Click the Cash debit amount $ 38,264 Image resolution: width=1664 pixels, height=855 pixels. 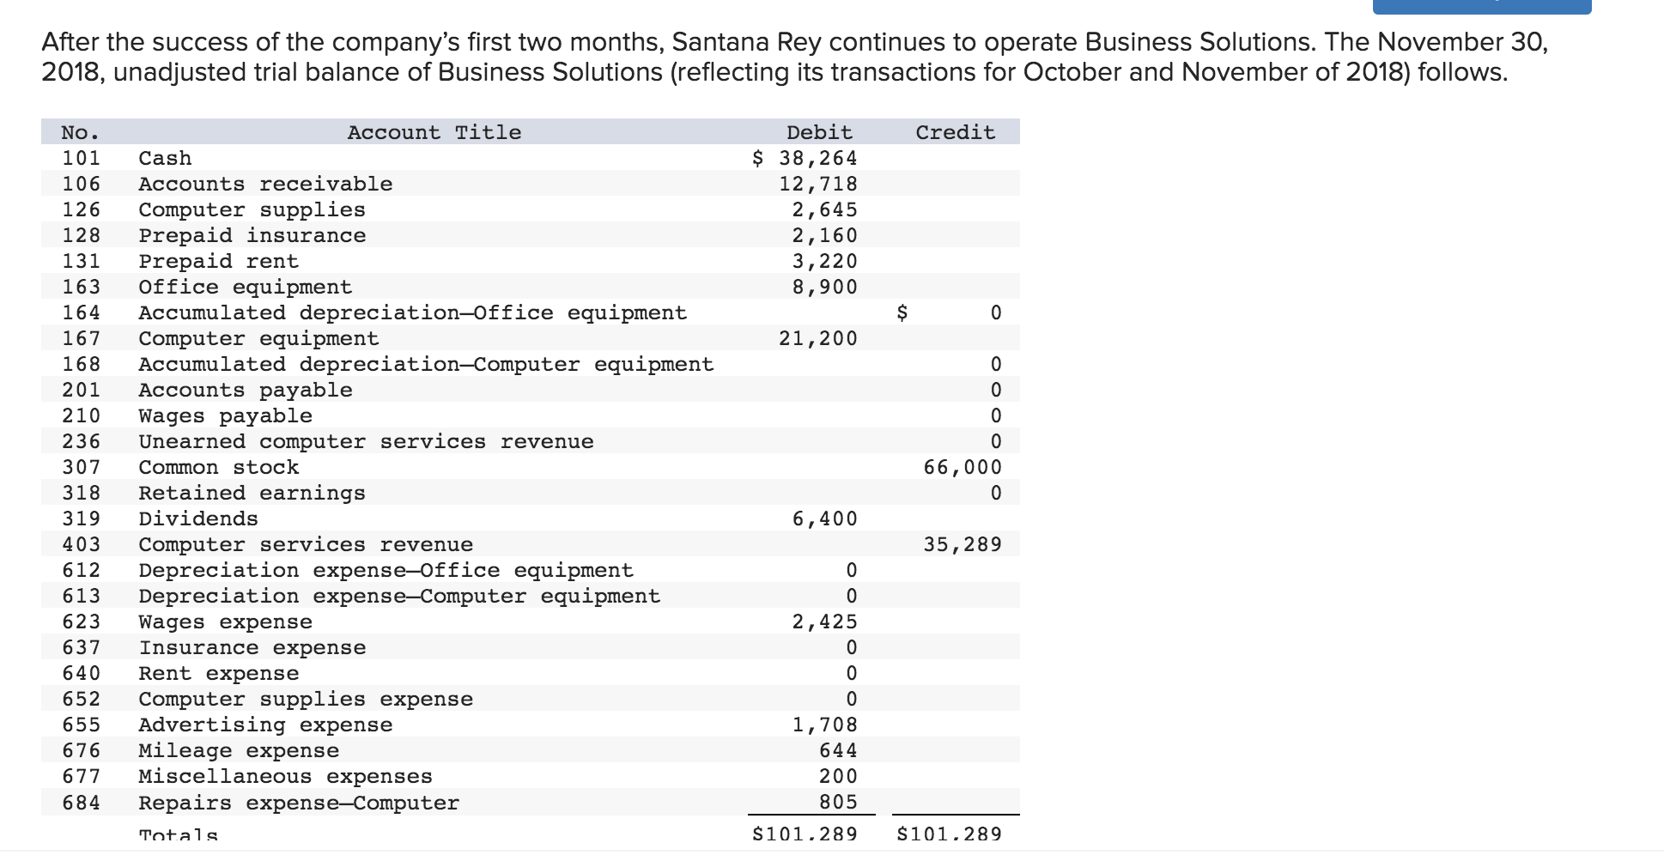tap(805, 158)
